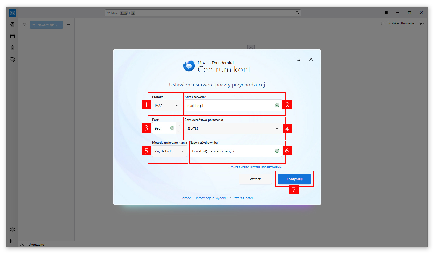The width and height of the screenshot is (437, 258).
Task: Open the Chat sidebar icon
Action: pyautogui.click(x=12, y=60)
